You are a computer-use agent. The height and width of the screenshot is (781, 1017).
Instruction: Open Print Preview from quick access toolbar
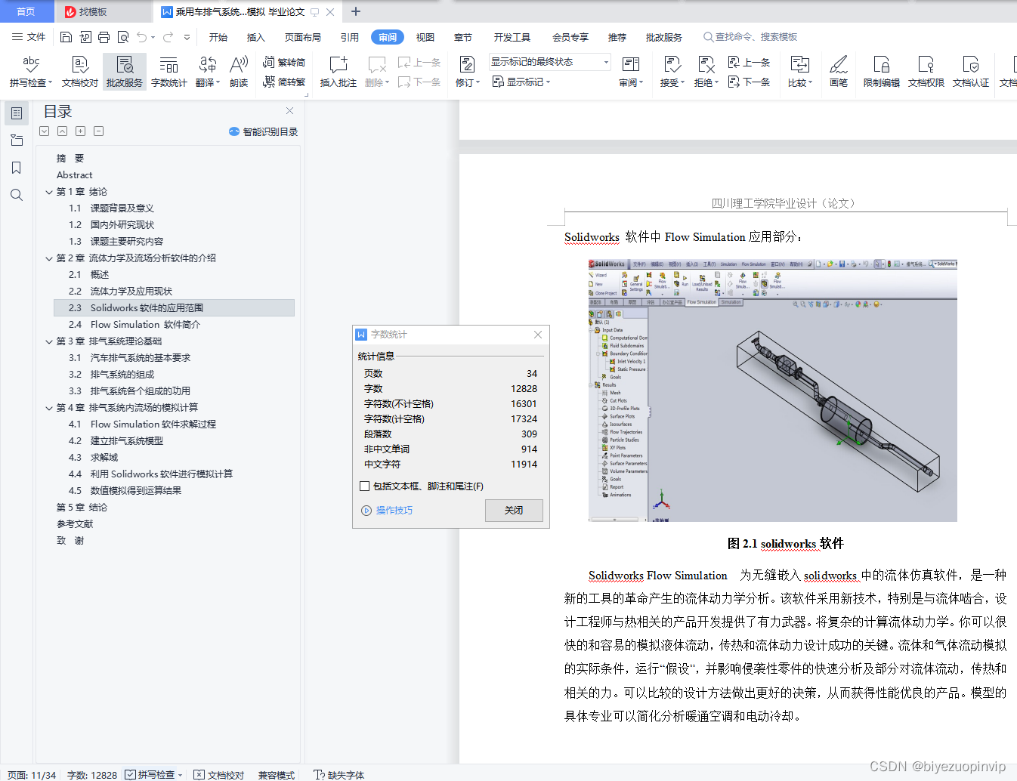pos(122,37)
